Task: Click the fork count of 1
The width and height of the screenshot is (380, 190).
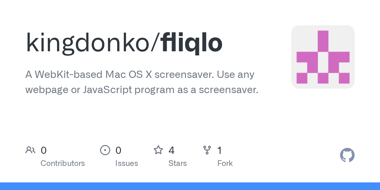Action: coord(219,150)
